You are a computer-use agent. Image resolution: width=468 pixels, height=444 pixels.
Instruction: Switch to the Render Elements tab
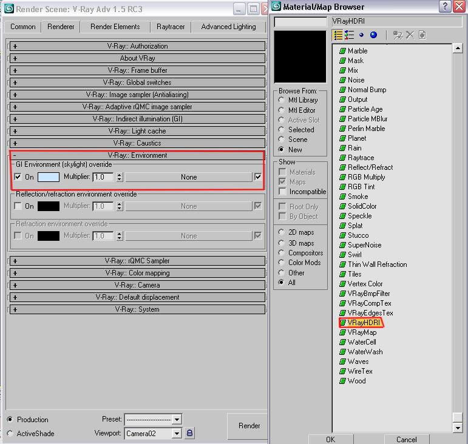tap(115, 27)
